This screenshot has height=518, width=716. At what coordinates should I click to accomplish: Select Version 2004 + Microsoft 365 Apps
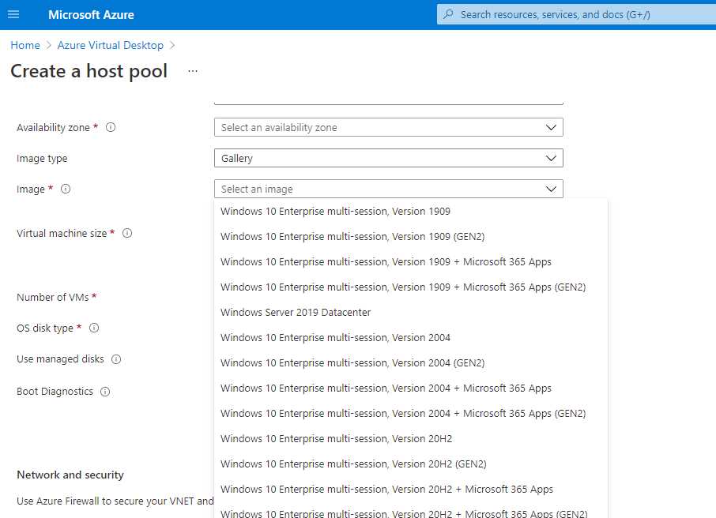[411, 388]
